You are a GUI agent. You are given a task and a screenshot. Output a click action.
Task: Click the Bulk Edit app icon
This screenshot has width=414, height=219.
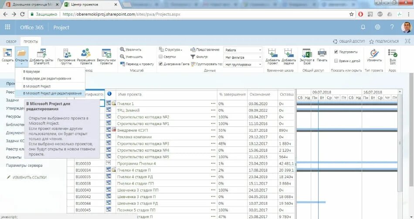393,53
